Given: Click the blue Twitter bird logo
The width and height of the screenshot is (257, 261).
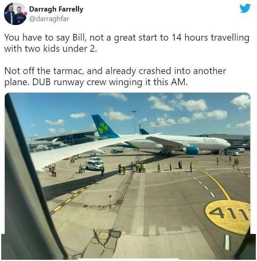Looking at the screenshot, I should click(x=245, y=8).
